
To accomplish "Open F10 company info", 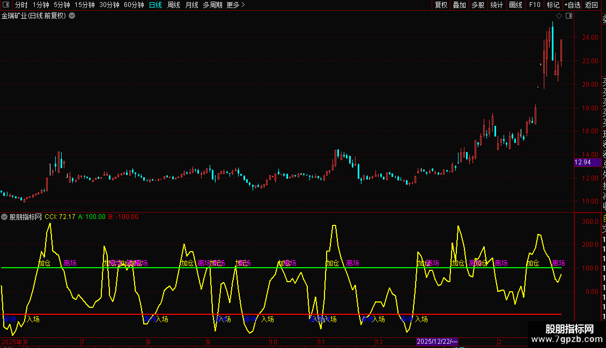I will pos(535,5).
